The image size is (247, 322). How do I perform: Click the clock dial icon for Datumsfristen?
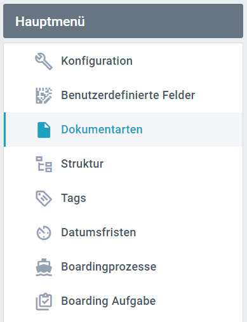click(44, 232)
